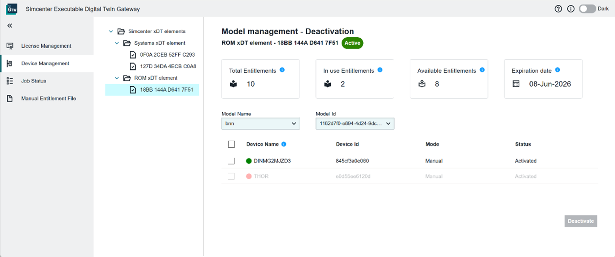Image resolution: width=615 pixels, height=257 pixels.
Task: Click info icon next to Expiration date
Action: (558, 70)
